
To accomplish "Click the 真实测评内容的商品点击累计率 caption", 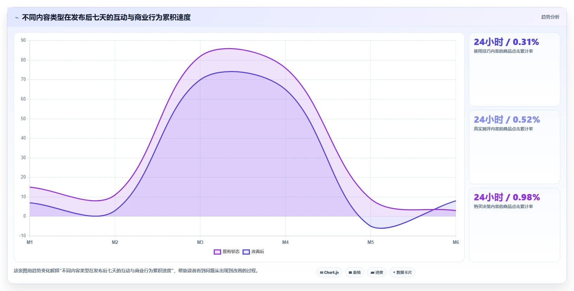I will pos(503,129).
